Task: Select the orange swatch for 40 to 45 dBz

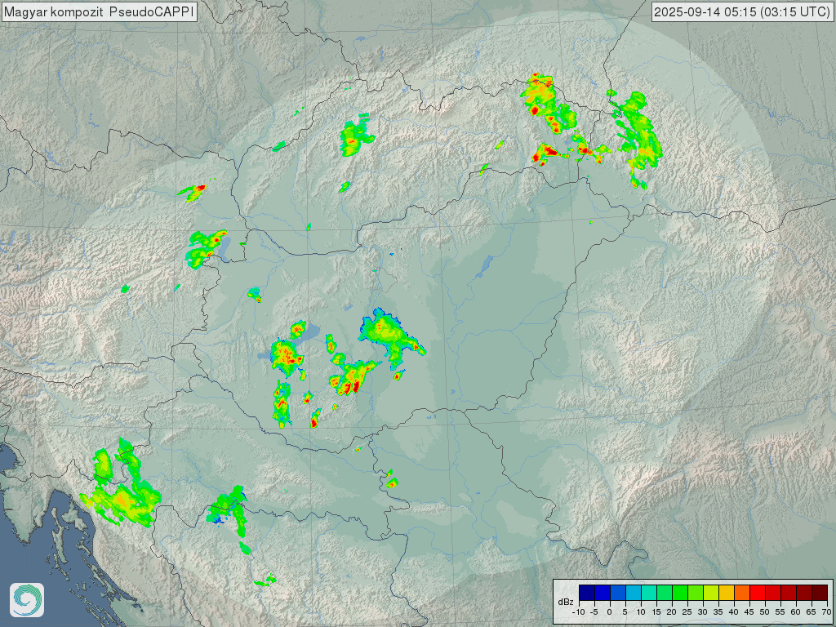Action: coord(742,593)
